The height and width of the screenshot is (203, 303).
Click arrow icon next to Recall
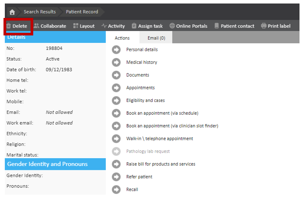coord(116,189)
